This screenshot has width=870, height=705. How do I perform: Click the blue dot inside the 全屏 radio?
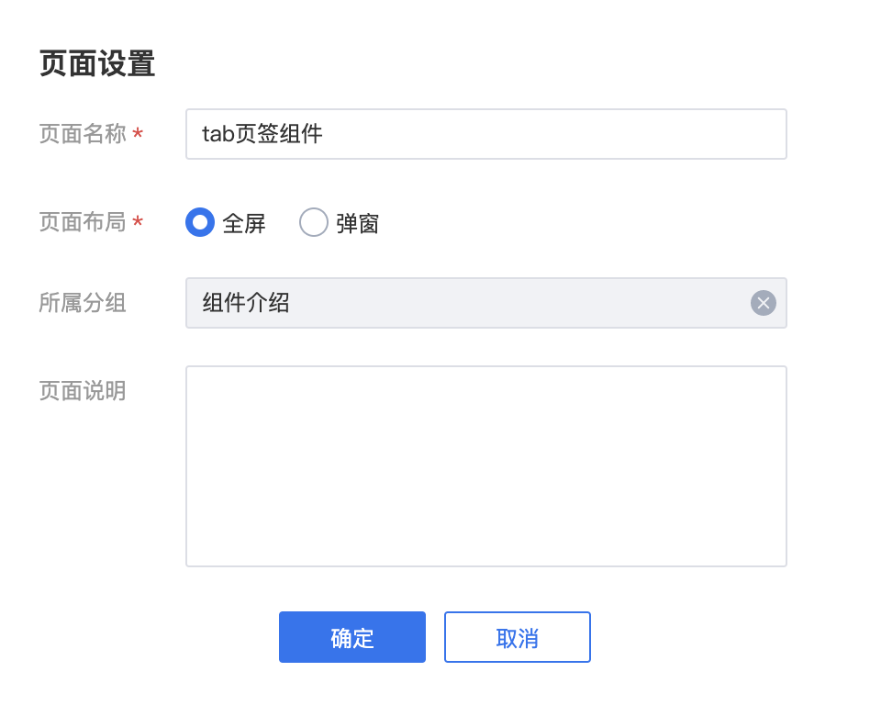(200, 222)
